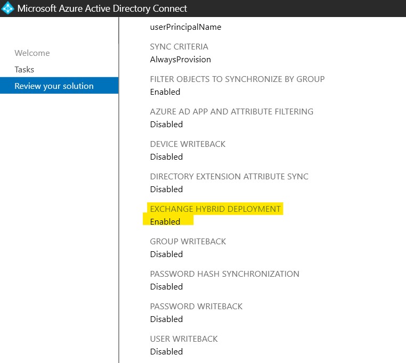Click the Azure AD Connect title bar icon
406x363 pixels.
[7, 8]
